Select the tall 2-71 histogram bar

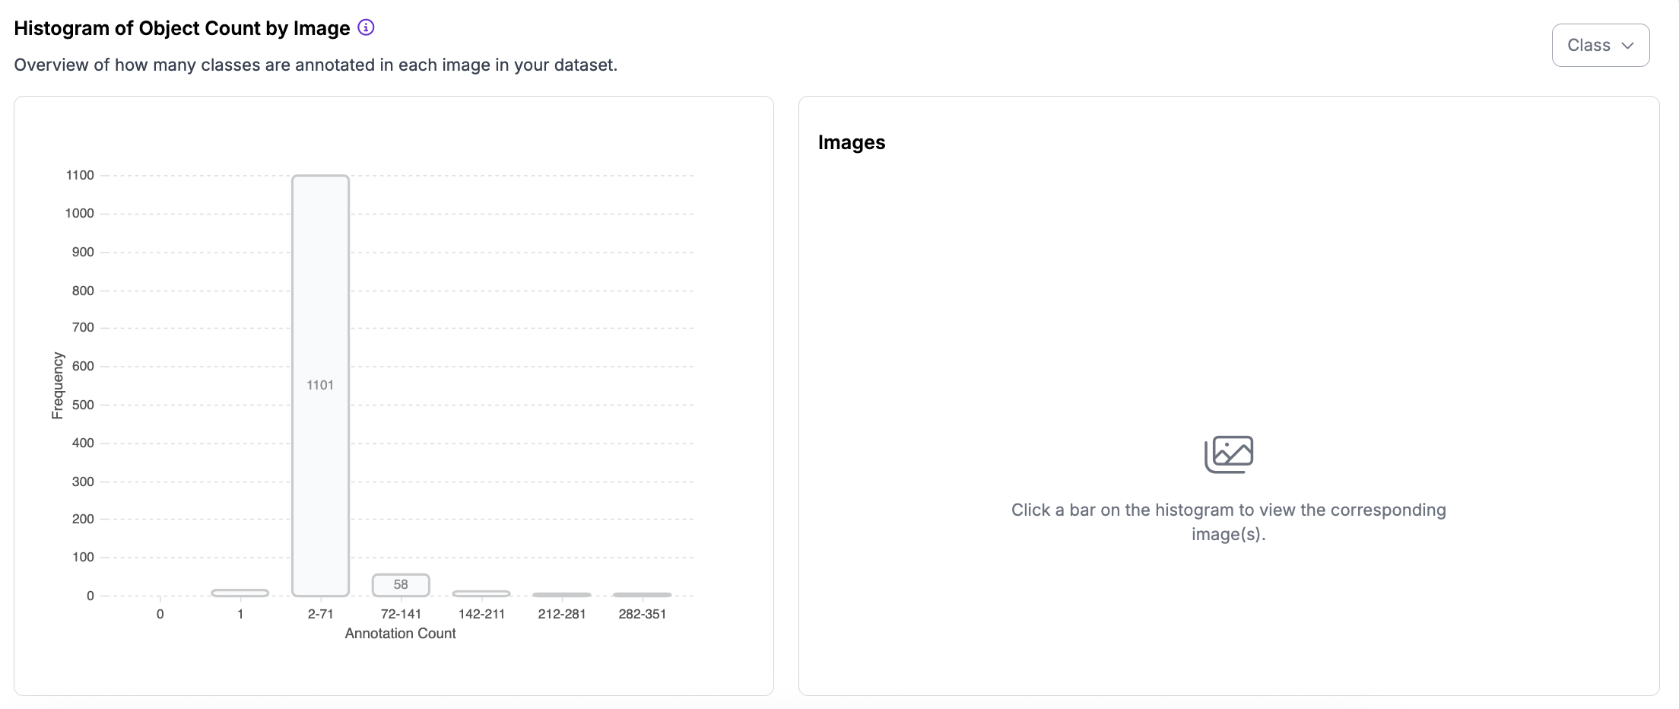click(320, 304)
